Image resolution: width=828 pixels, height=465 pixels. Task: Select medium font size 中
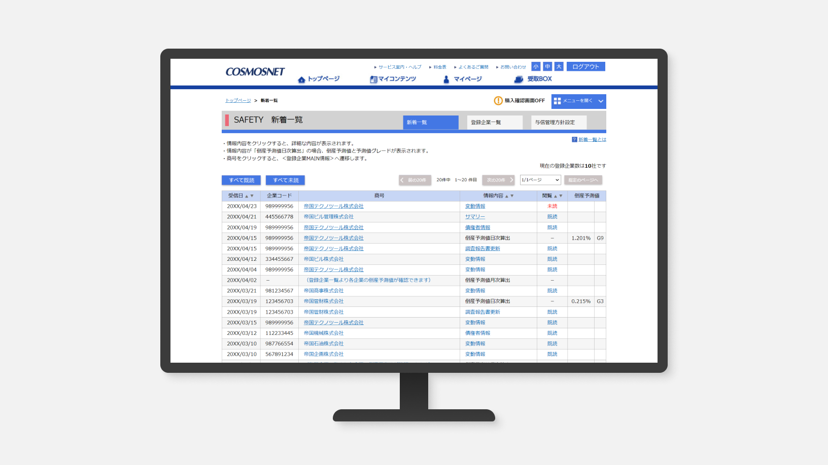[x=547, y=67]
